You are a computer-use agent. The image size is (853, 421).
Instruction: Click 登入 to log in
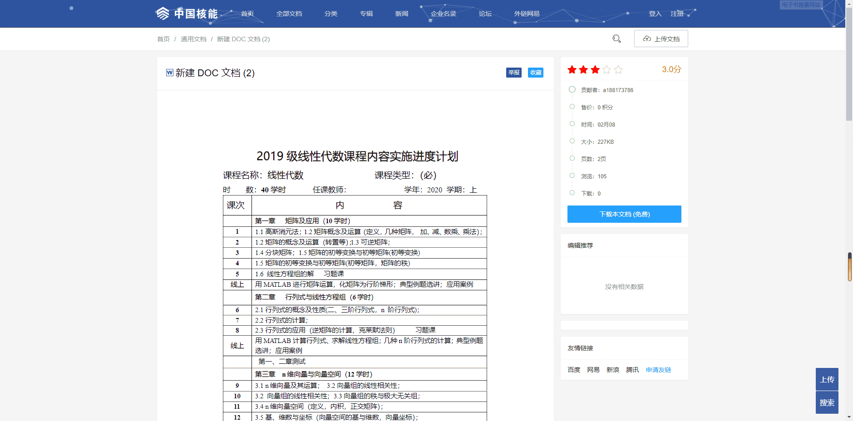(655, 14)
